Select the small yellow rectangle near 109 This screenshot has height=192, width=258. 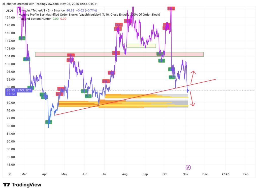[141, 46]
